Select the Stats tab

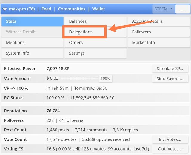33,21
